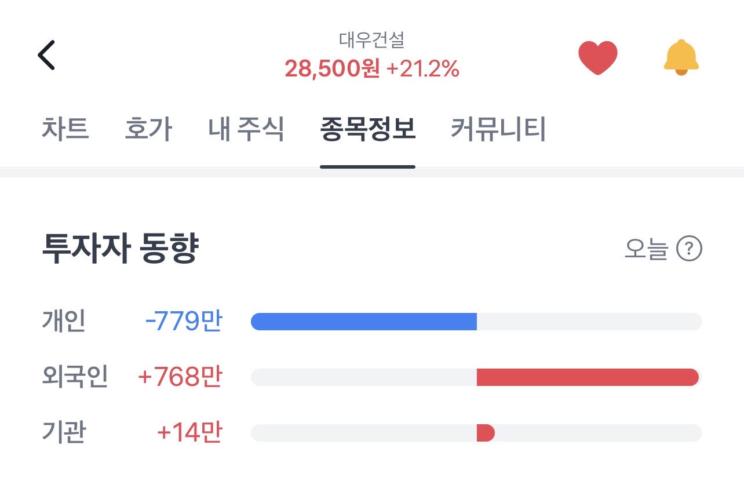Tap the +768만 foreign investor value
The width and height of the screenshot is (744, 481).
pyautogui.click(x=180, y=377)
